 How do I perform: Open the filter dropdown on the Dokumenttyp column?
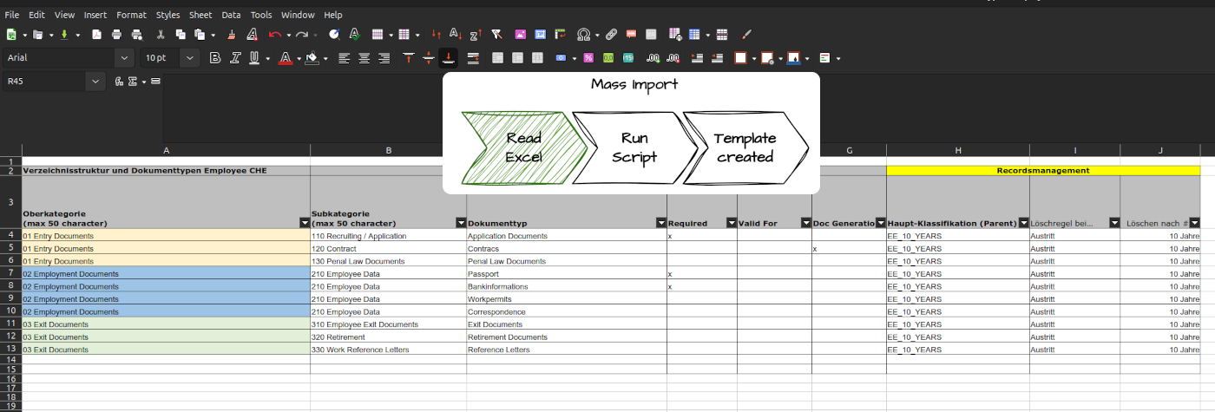click(660, 223)
